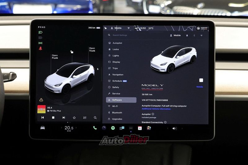Tap the FM Sky Plus station artwork
The width and height of the screenshot is (248, 165).
click(x=42, y=109)
